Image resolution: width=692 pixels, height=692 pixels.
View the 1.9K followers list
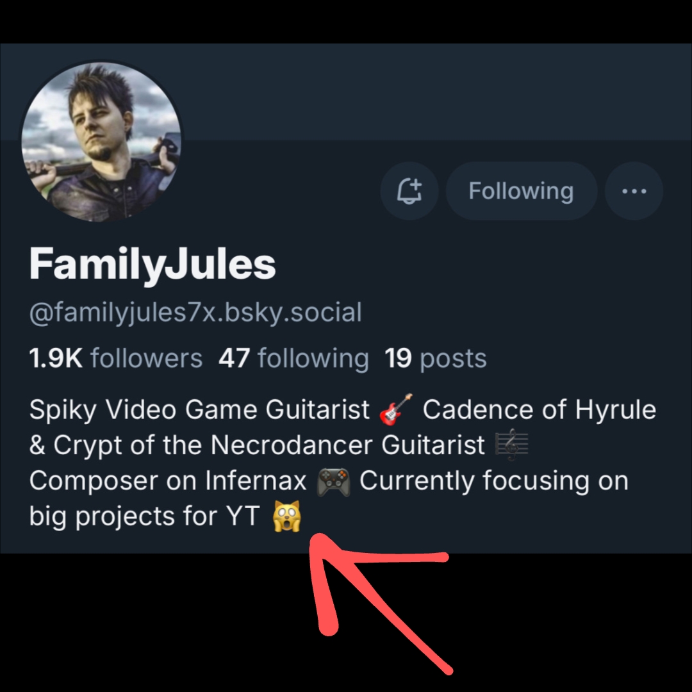pyautogui.click(x=115, y=359)
